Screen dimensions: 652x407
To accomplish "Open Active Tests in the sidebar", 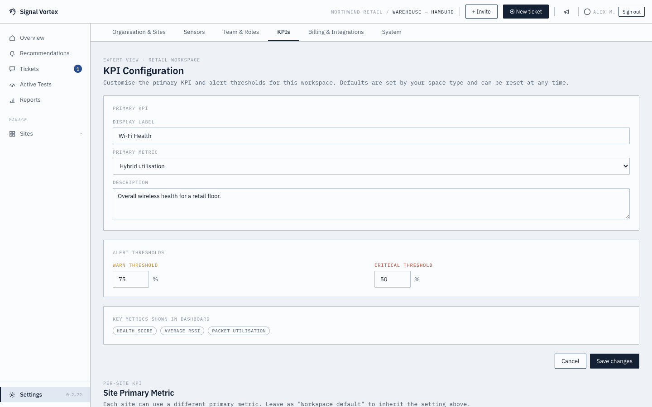I will point(45,85).
